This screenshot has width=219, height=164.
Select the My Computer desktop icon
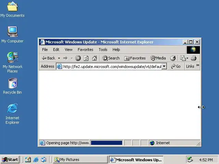pos(12,35)
